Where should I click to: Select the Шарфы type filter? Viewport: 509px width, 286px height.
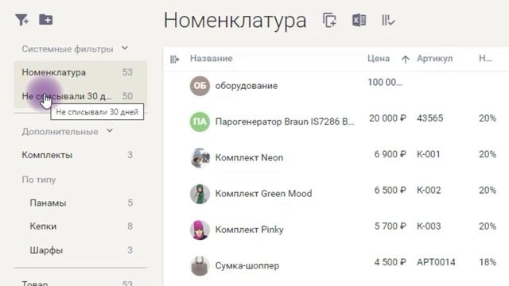click(x=80, y=250)
